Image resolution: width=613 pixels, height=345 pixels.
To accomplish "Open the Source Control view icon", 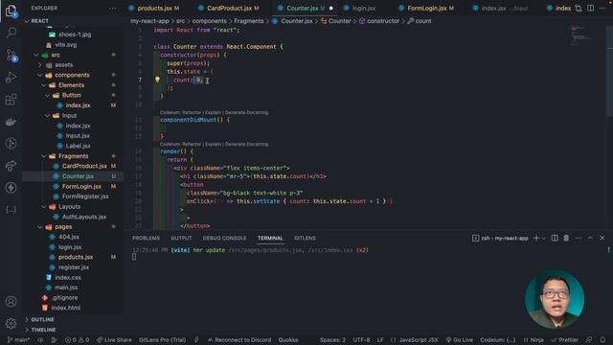I will pyautogui.click(x=11, y=56).
